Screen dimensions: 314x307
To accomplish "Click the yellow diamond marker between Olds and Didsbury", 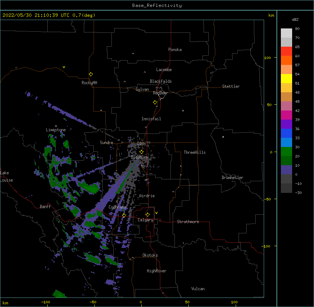I will 141,152.
